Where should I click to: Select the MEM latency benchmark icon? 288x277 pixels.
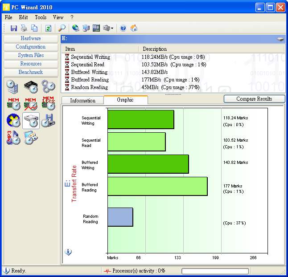click(48, 103)
